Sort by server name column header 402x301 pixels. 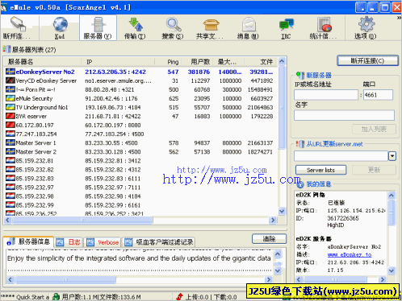[x=42, y=62]
